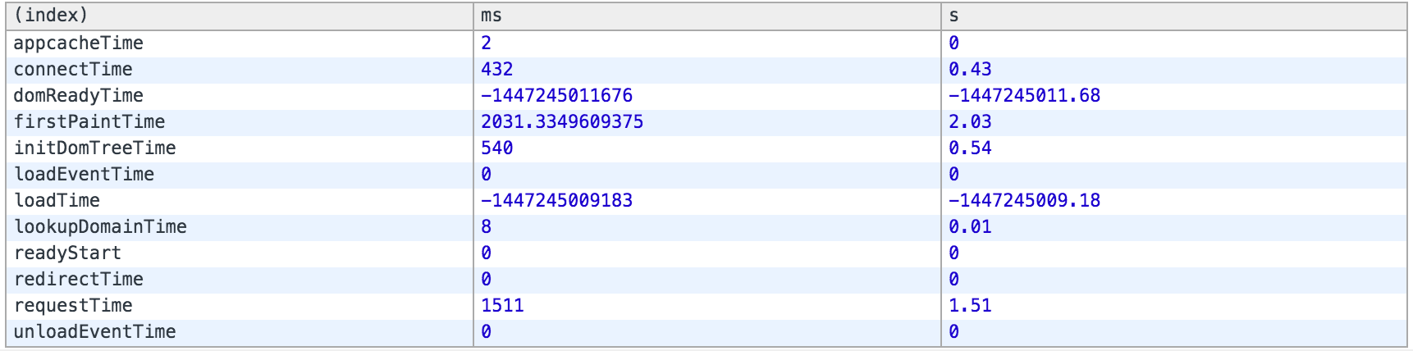Select the appcacheTime row label

(79, 43)
